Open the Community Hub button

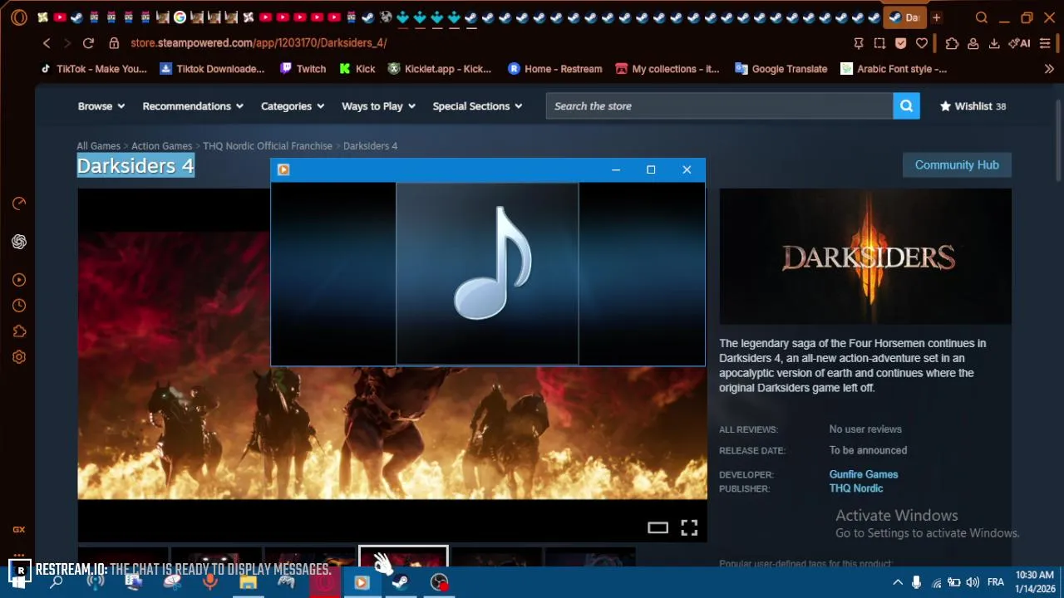(x=957, y=165)
